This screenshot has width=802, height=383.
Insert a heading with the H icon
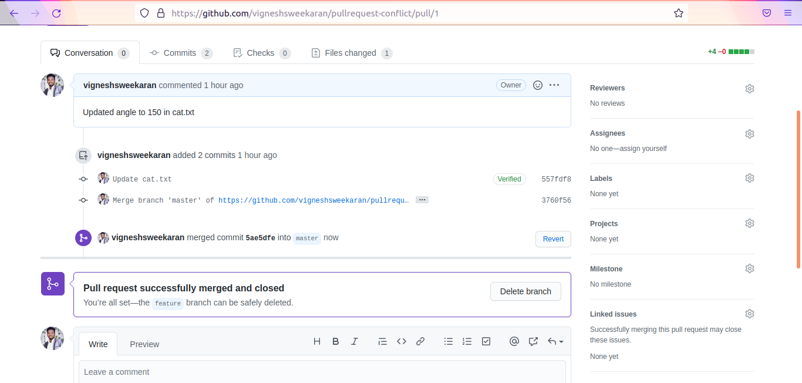pos(317,341)
